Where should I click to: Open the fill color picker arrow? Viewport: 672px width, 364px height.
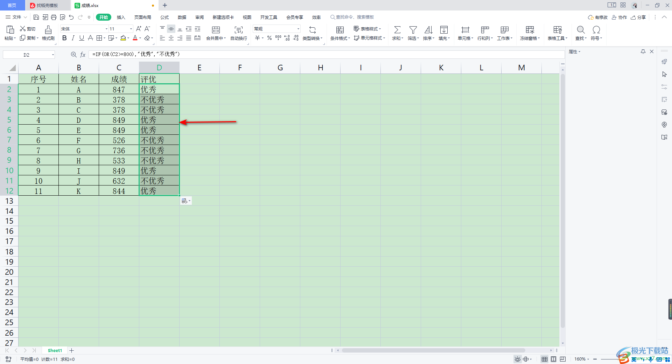(x=128, y=38)
